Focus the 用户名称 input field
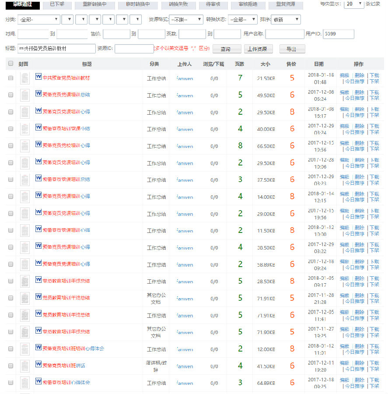Screen dimensions: 388x394 284,34
